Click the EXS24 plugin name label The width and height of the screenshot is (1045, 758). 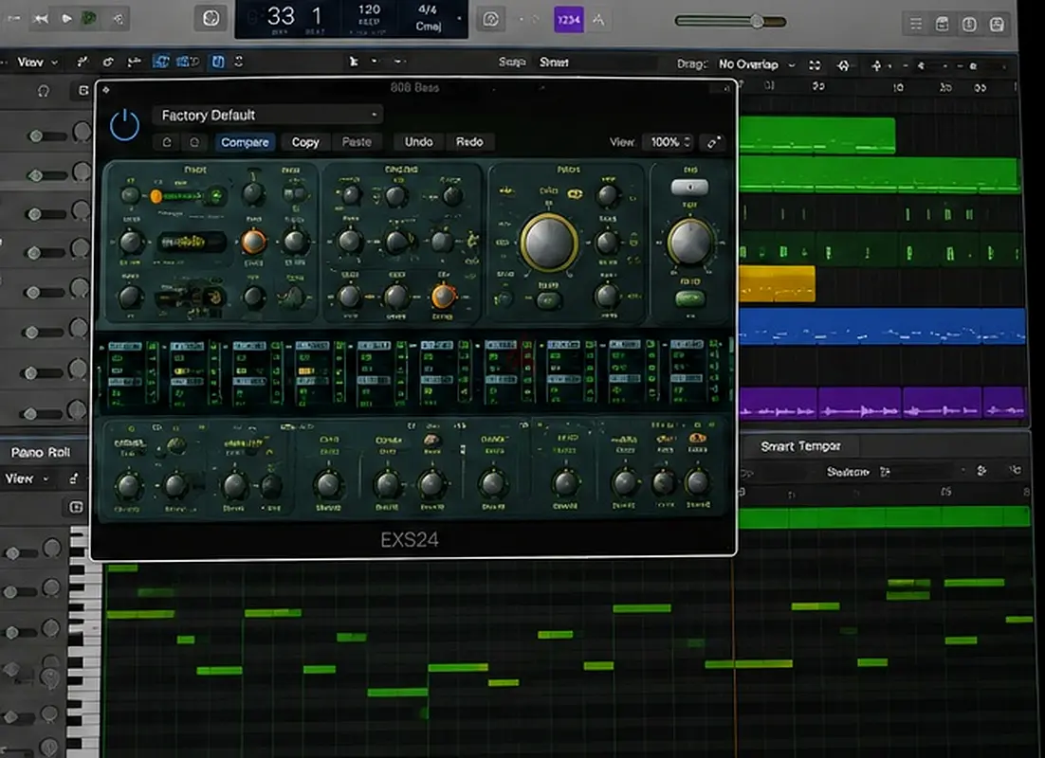(x=410, y=539)
